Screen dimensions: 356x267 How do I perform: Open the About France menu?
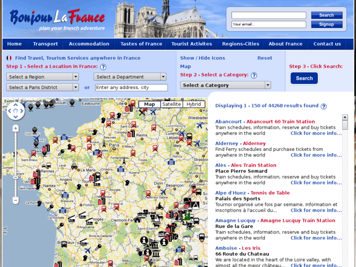pos(285,44)
